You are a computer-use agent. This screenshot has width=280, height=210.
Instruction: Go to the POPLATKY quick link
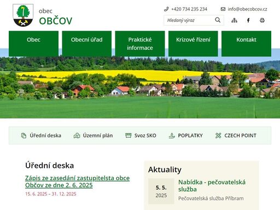[x=190, y=136]
